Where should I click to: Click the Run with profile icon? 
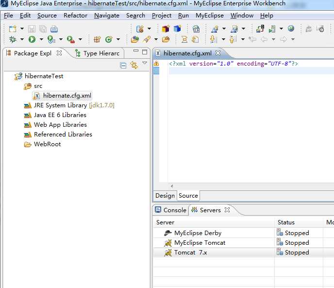tap(51, 39)
